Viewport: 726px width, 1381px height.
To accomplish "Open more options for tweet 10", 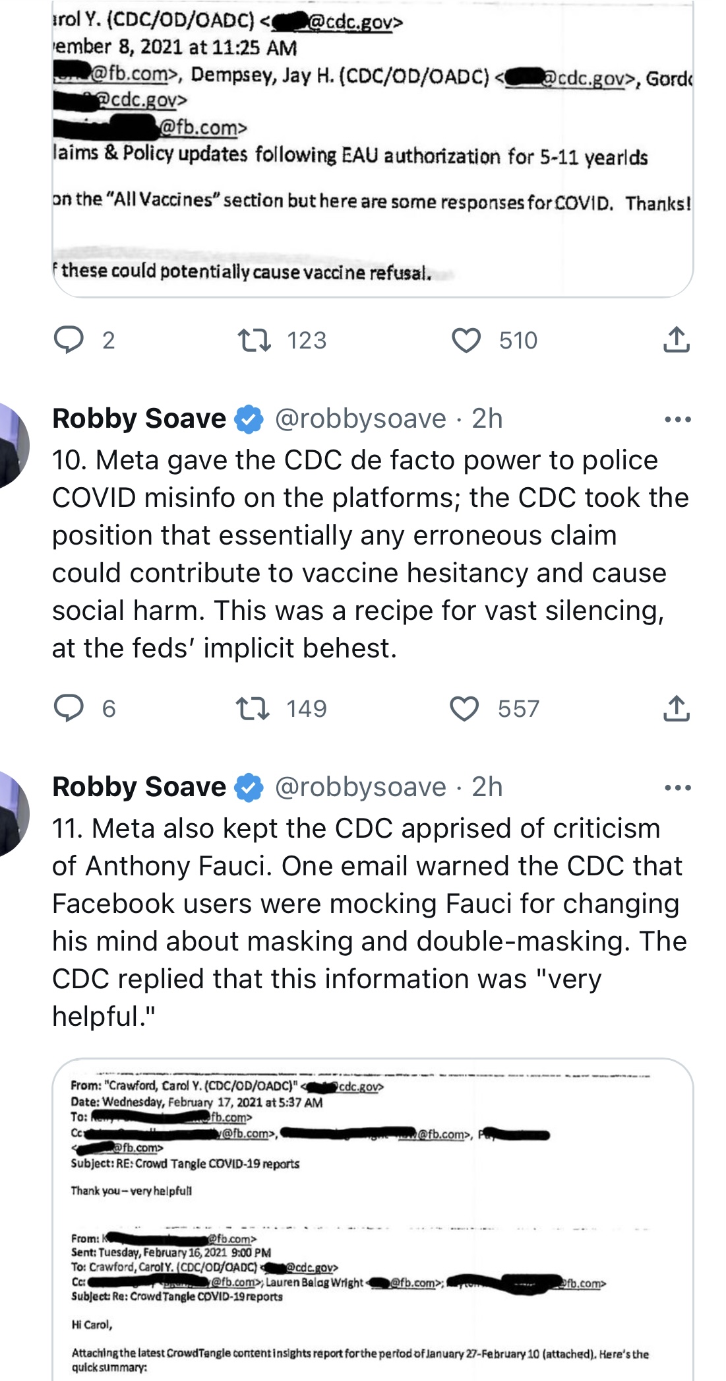I will [678, 419].
